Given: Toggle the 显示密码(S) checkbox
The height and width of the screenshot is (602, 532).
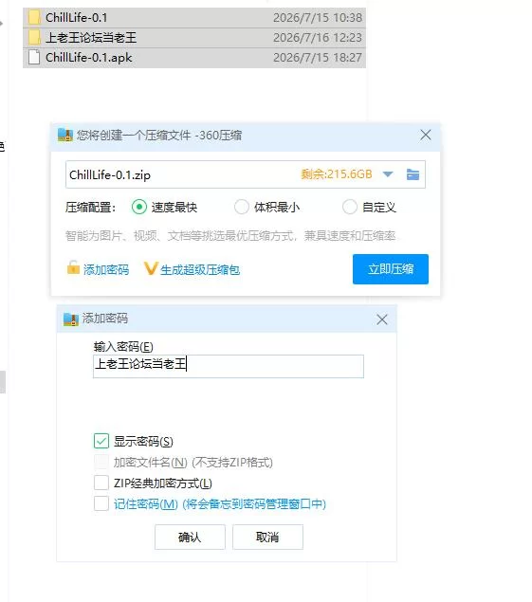Looking at the screenshot, I should coord(101,441).
